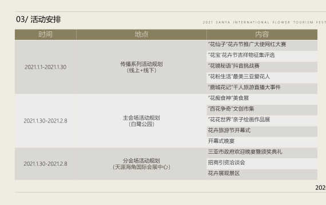Select the 花镜秘语 抖音挑战赛 row
Image resolution: width=326 pixels, height=205 pixels.
point(262,67)
